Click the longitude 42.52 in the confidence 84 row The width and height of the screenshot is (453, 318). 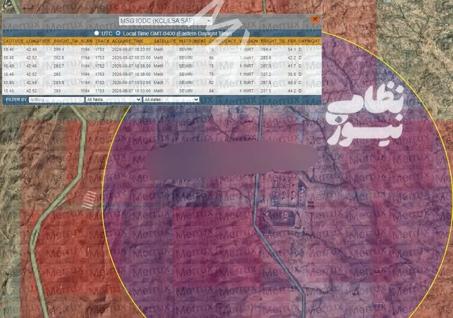coord(32,91)
